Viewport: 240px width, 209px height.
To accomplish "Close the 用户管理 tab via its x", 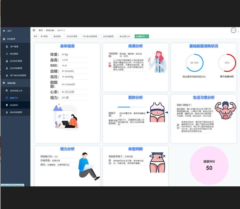I will click(49, 37).
